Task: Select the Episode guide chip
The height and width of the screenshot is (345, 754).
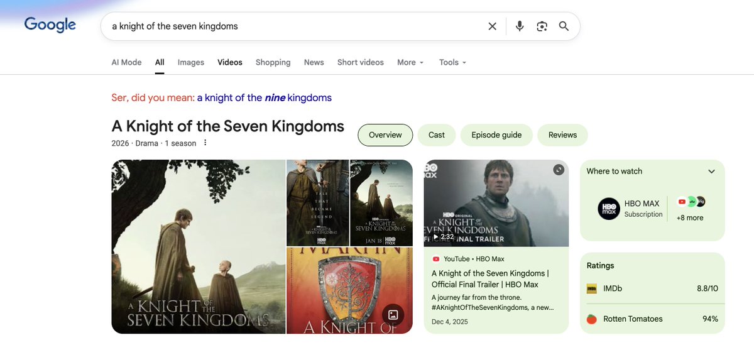Action: [x=496, y=135]
